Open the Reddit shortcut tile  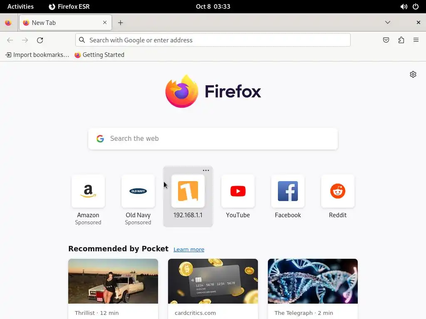[338, 196]
